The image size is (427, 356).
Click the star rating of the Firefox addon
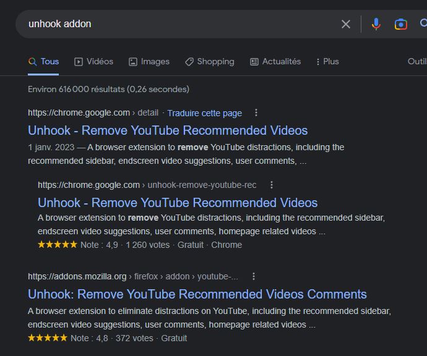click(x=47, y=338)
